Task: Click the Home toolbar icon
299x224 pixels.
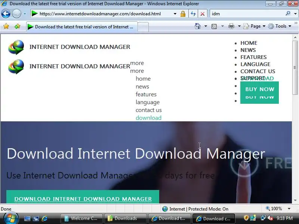Action: (x=198, y=26)
